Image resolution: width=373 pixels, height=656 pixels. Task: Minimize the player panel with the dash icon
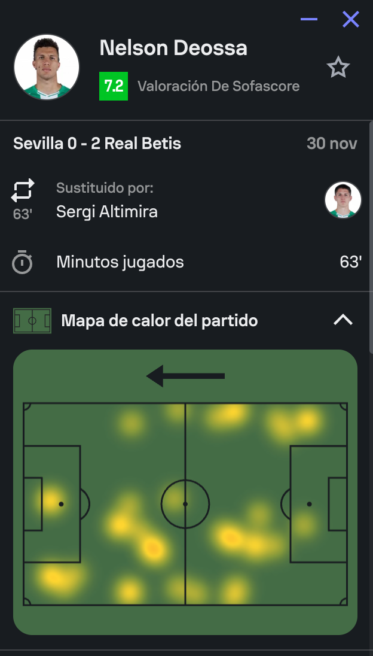309,19
